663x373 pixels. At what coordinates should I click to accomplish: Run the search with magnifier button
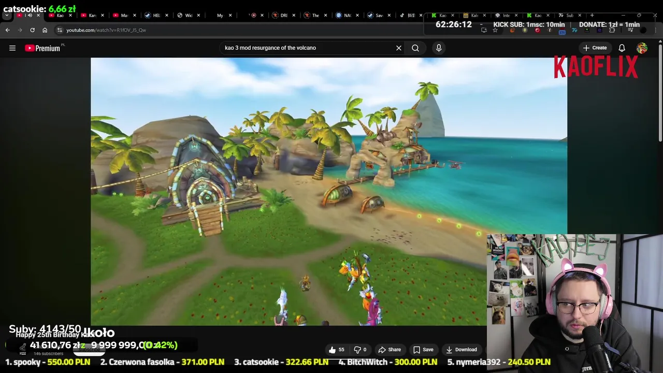(x=415, y=48)
